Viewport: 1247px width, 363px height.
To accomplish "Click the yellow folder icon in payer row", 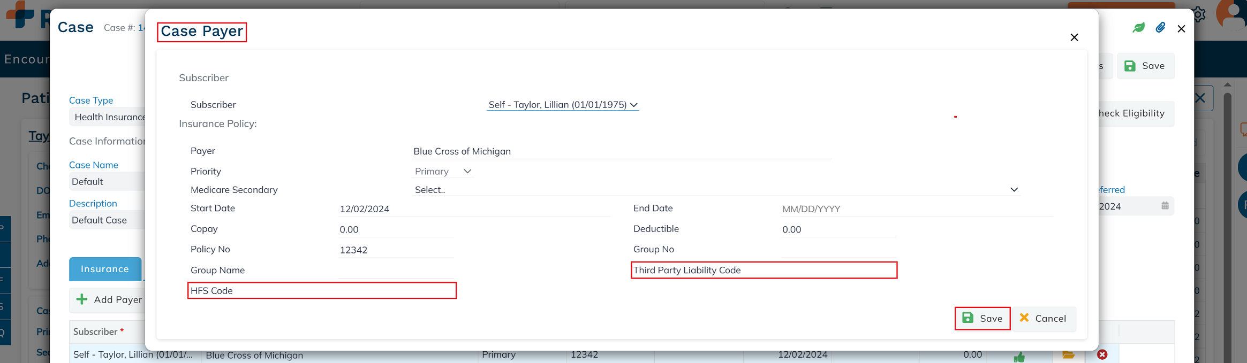I will [1068, 354].
